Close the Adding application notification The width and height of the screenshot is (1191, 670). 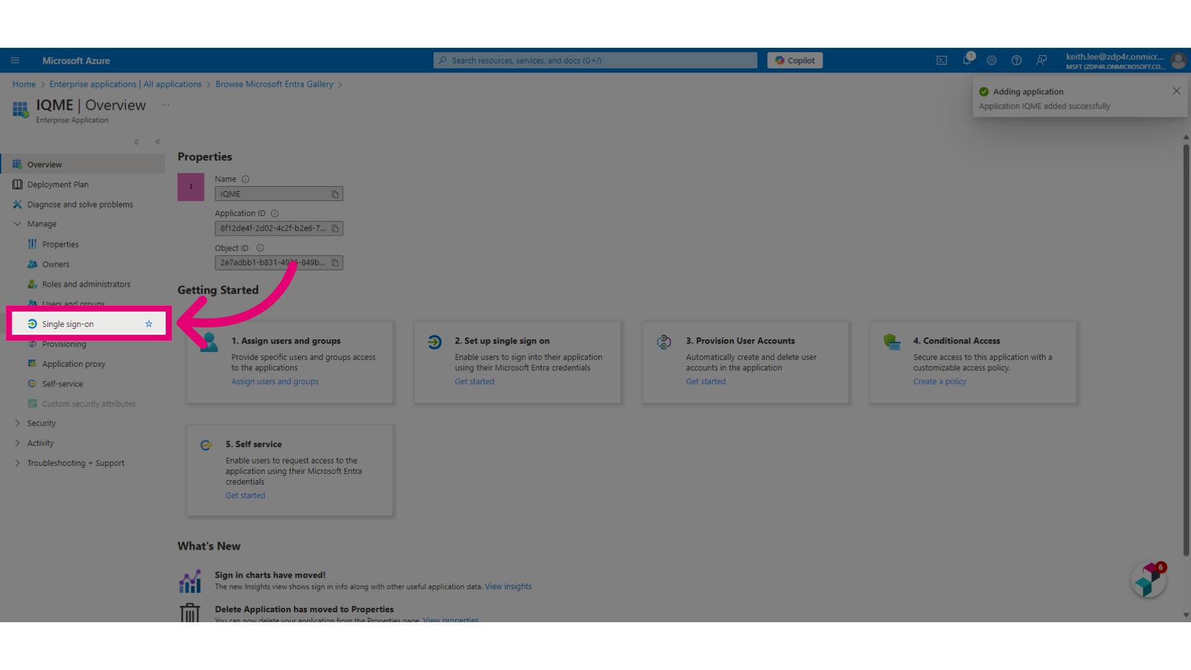1177,91
